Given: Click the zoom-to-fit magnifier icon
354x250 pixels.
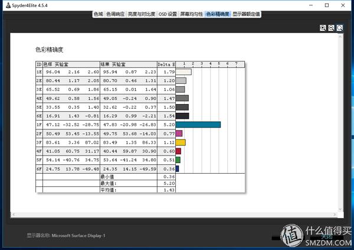Looking at the screenshot, I should click(x=340, y=28).
